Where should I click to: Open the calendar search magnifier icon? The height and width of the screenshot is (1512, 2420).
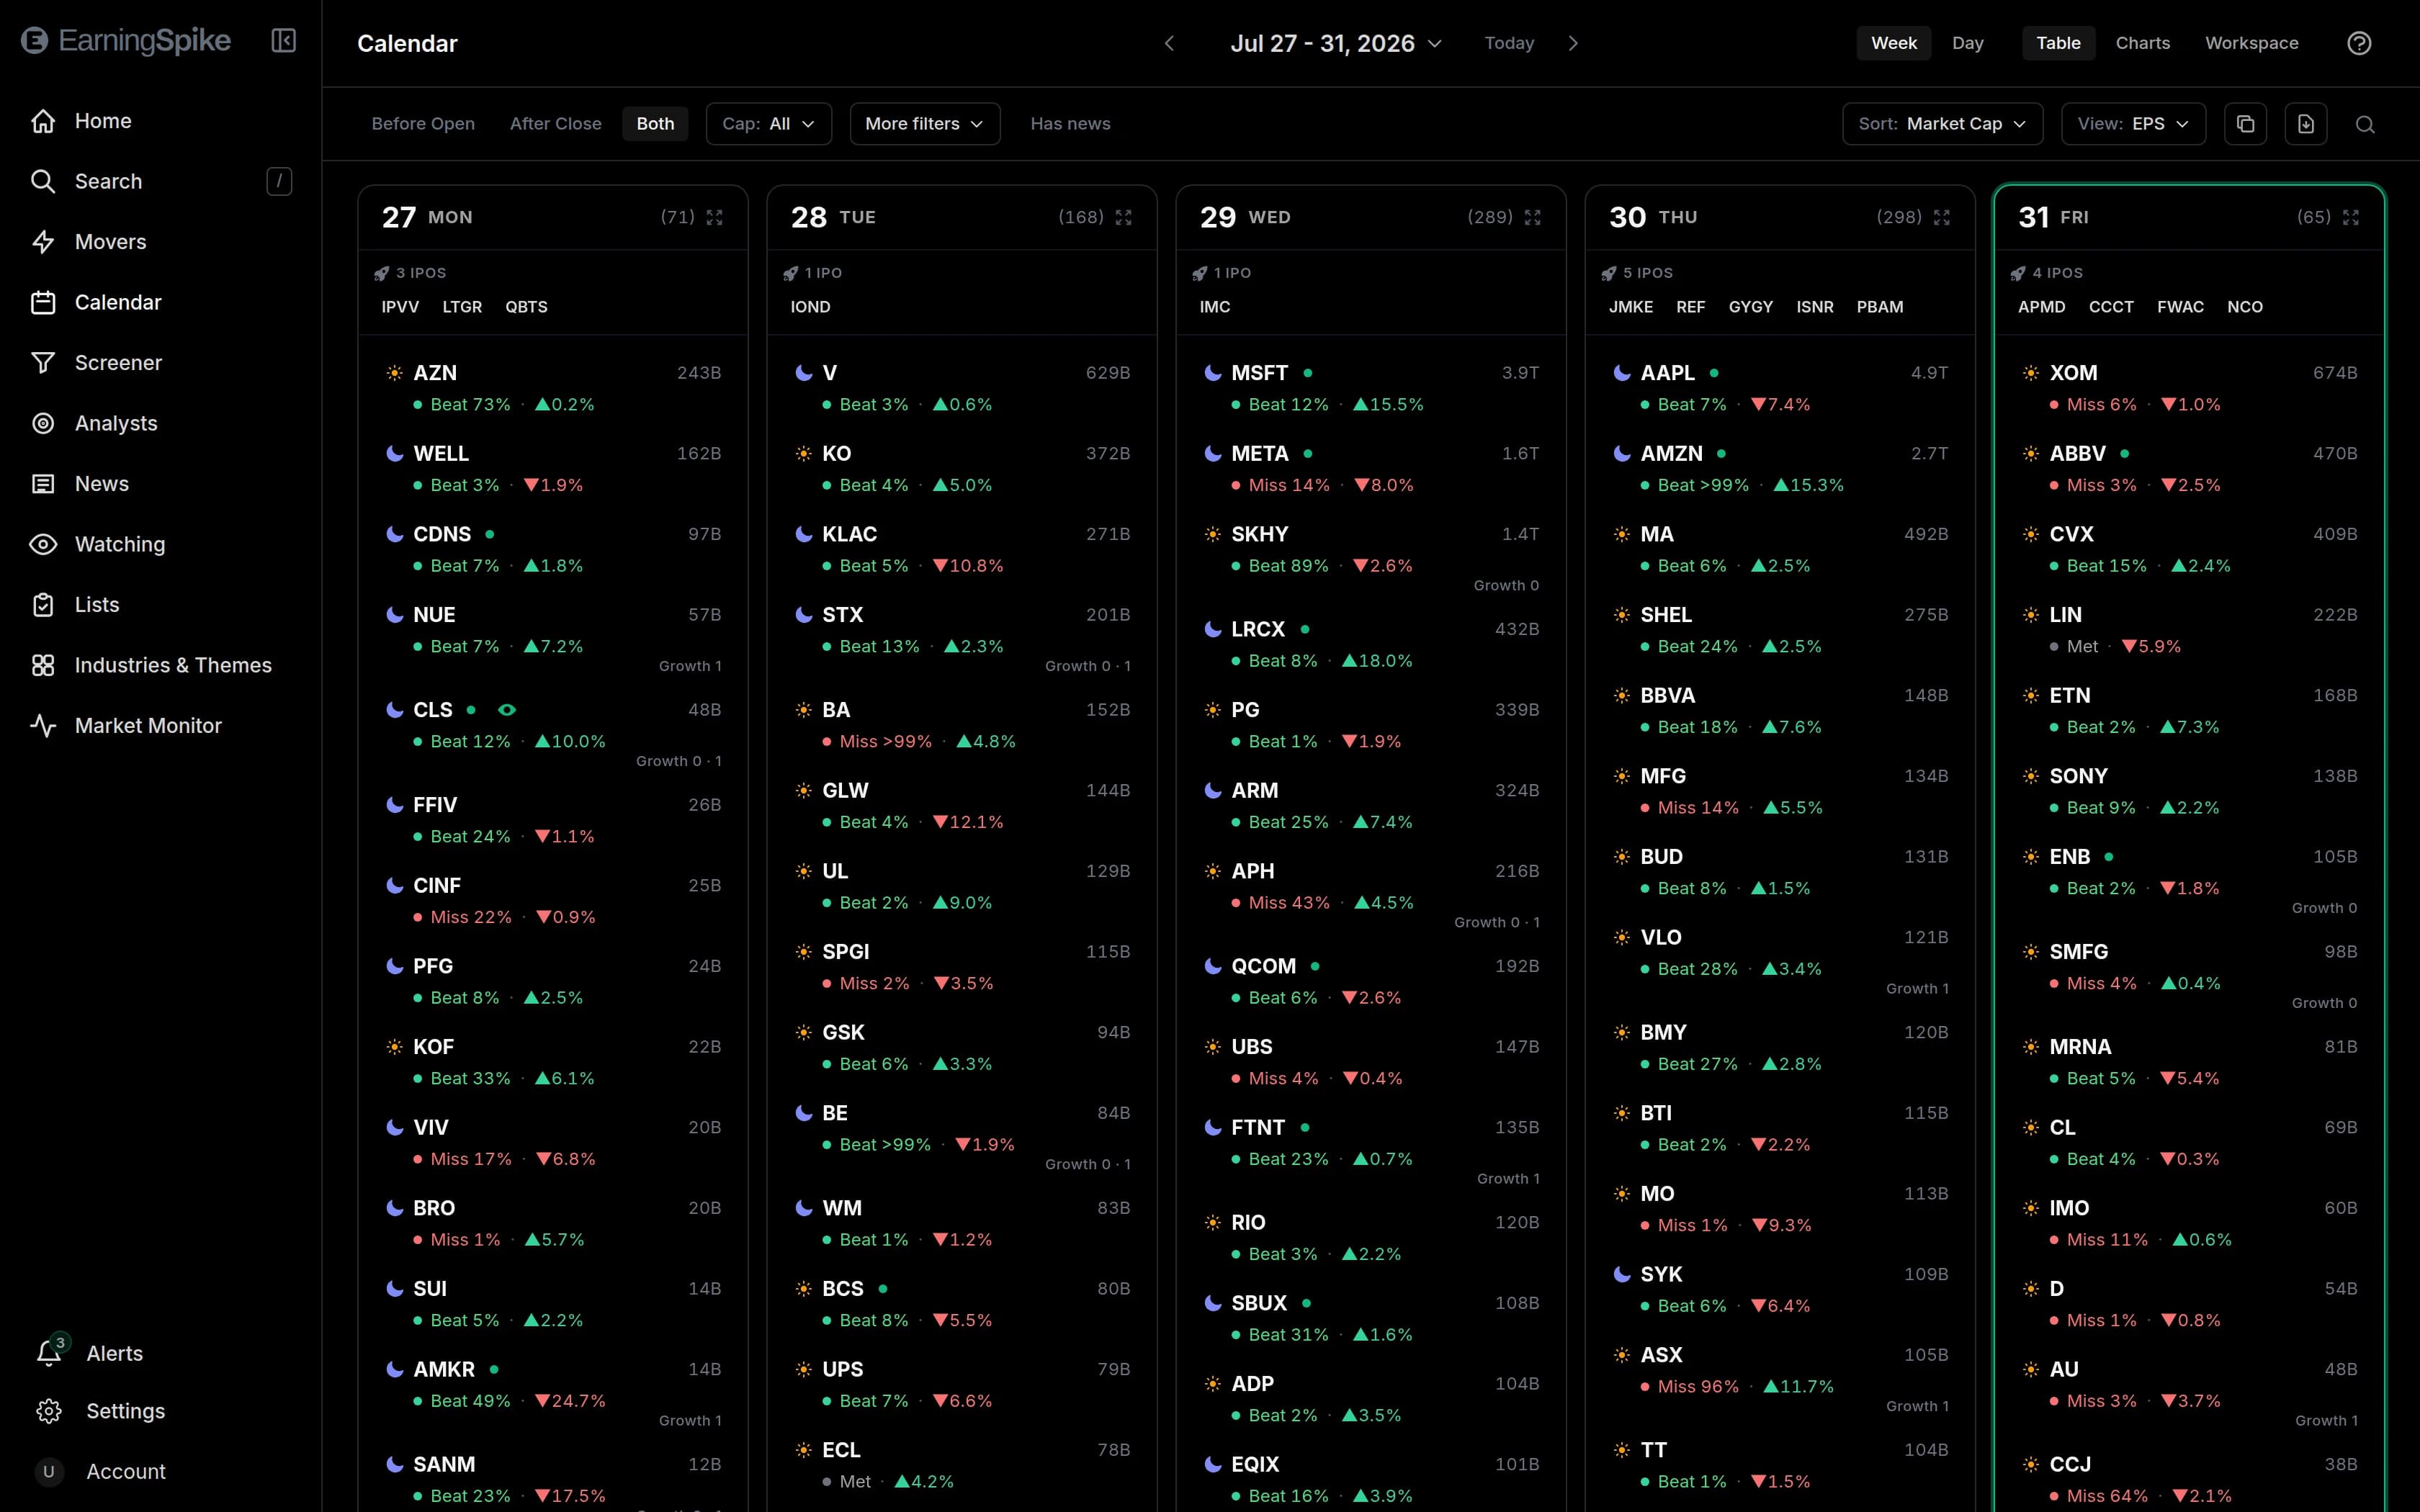[2365, 124]
